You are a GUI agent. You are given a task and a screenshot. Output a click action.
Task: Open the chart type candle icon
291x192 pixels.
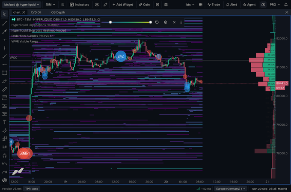(63, 5)
